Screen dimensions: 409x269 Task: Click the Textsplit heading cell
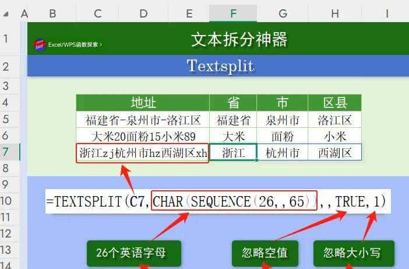pos(218,66)
